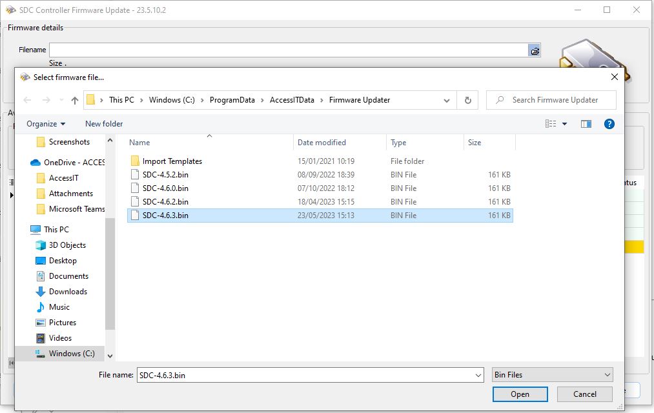Open the view options dropdown arrow
This screenshot has width=654, height=413.
tap(564, 124)
